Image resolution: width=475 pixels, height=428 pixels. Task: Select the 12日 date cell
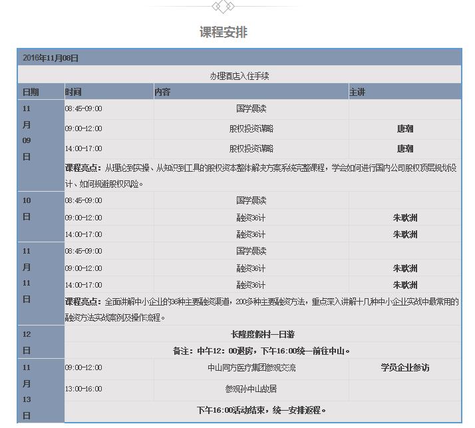click(41, 342)
